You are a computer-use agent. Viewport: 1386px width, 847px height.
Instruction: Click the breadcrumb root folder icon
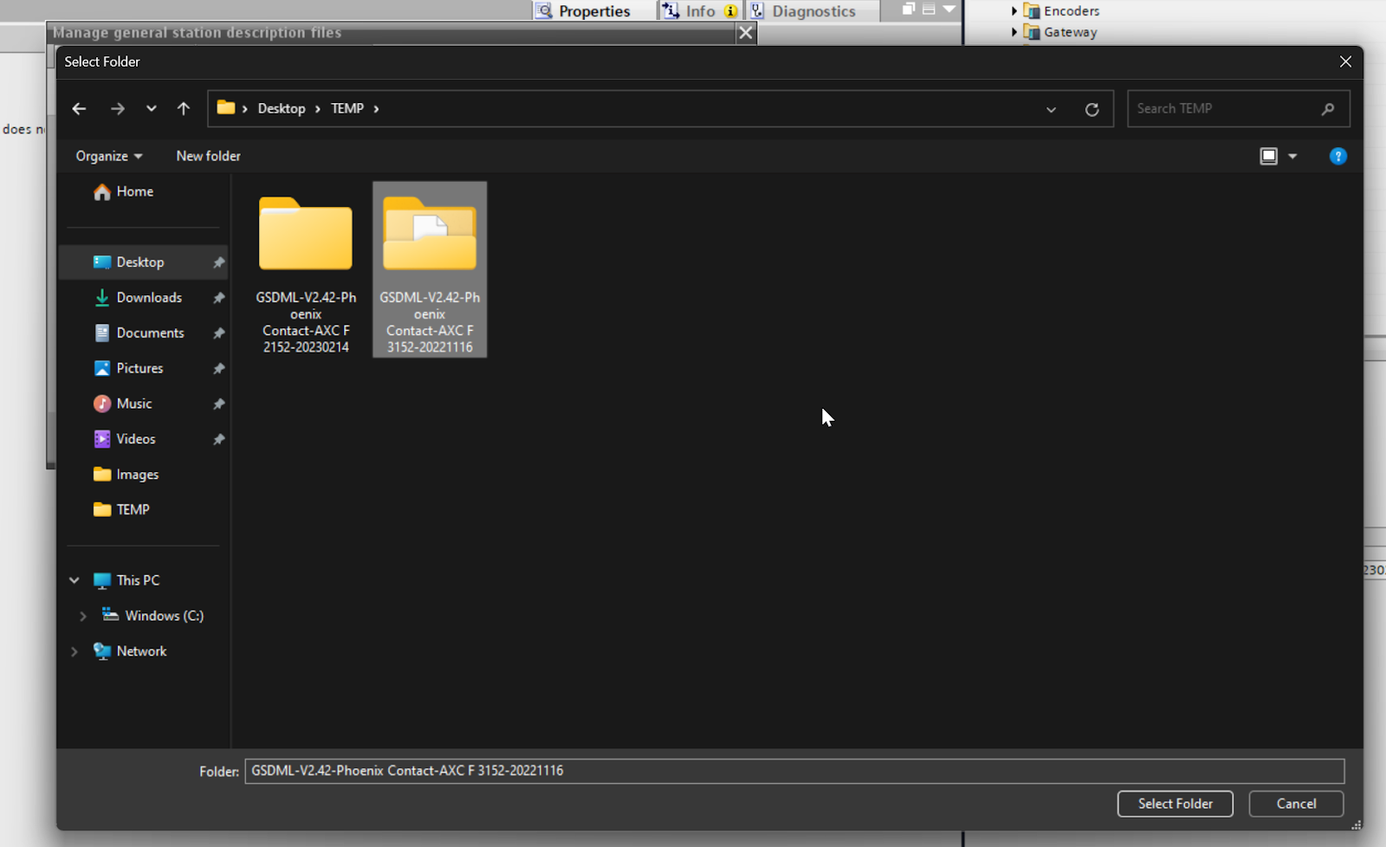click(x=226, y=107)
